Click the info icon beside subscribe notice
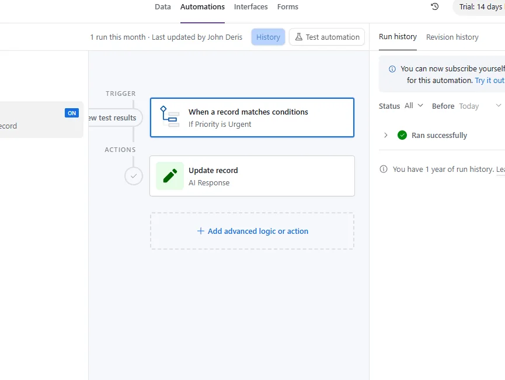 point(392,69)
